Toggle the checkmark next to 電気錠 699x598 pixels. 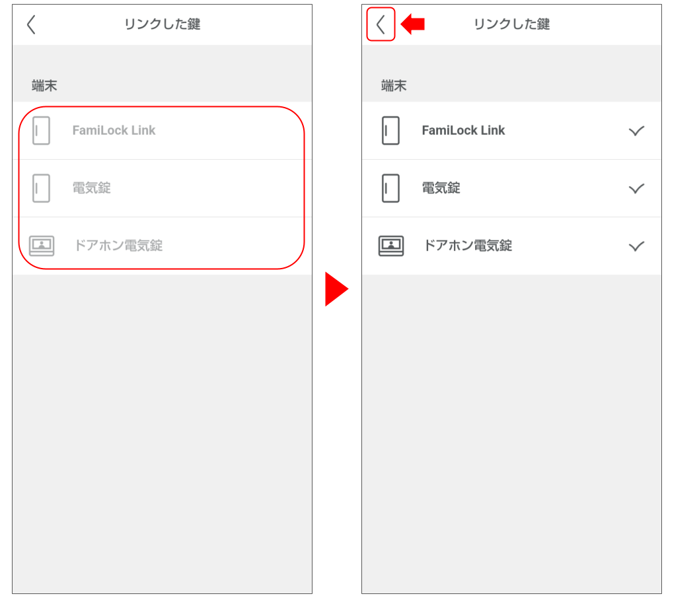[x=636, y=188]
